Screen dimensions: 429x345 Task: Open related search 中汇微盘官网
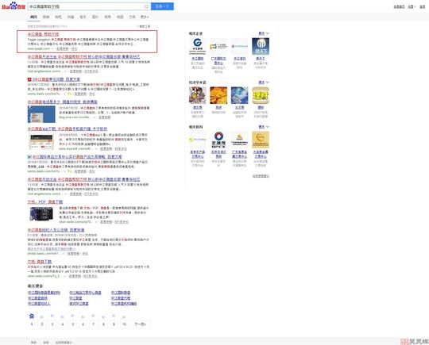[37, 298]
